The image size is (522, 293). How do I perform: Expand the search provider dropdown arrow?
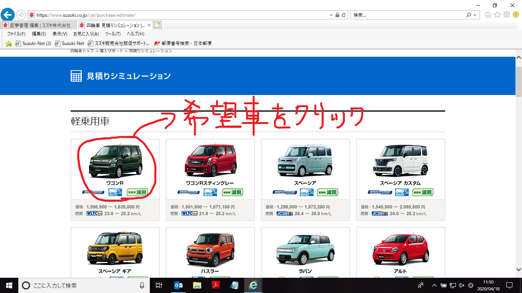click(475, 15)
